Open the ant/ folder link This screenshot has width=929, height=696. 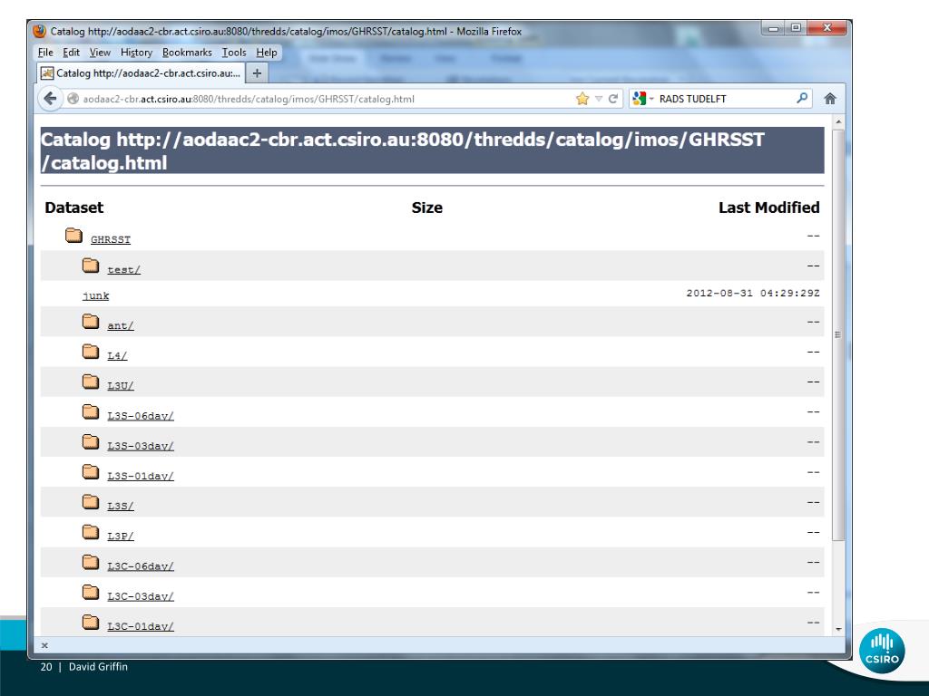click(x=121, y=326)
